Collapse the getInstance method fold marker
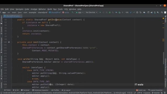Image resolution: width=167 pixels, height=94 pixels. 12,20
